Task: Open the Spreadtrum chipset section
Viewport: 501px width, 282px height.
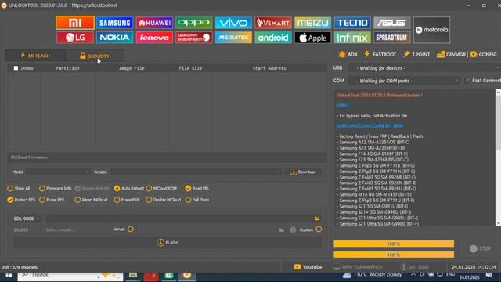Action: [x=392, y=38]
